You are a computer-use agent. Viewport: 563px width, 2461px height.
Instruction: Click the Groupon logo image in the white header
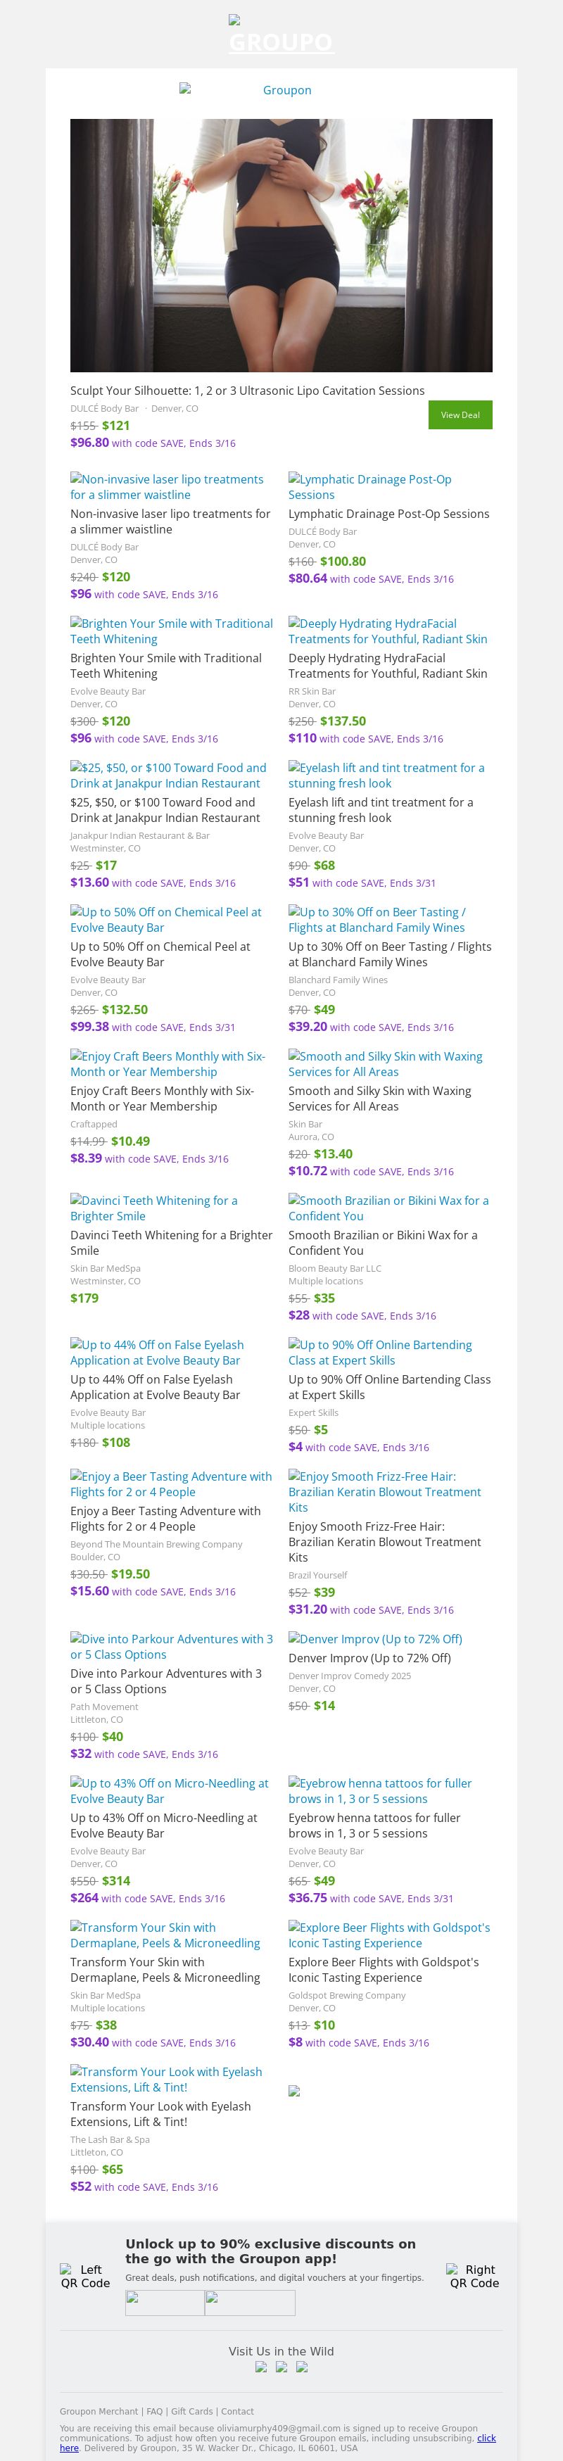(x=281, y=90)
